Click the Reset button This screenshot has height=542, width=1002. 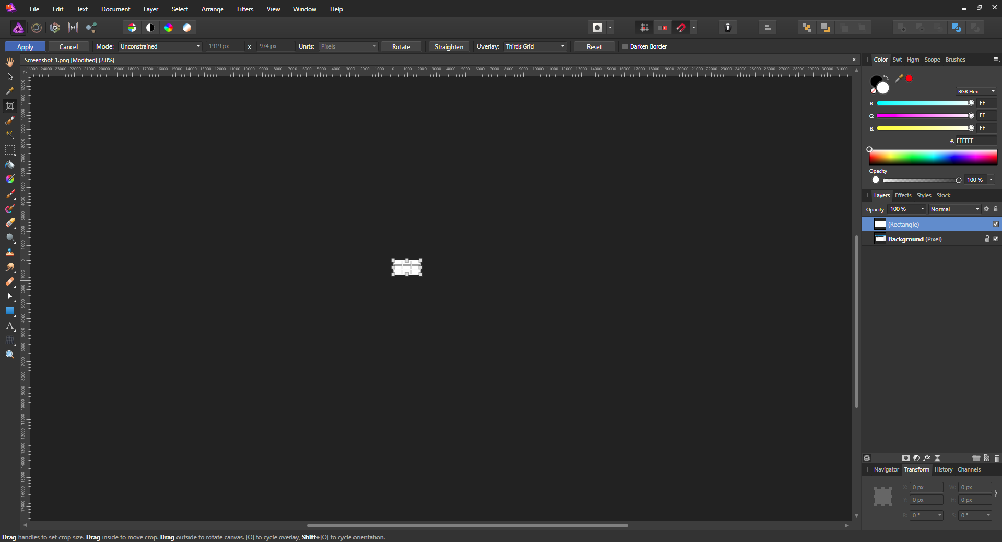click(x=594, y=46)
